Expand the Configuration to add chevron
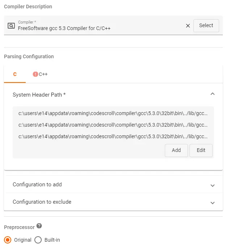The image size is (226, 250). [213, 185]
